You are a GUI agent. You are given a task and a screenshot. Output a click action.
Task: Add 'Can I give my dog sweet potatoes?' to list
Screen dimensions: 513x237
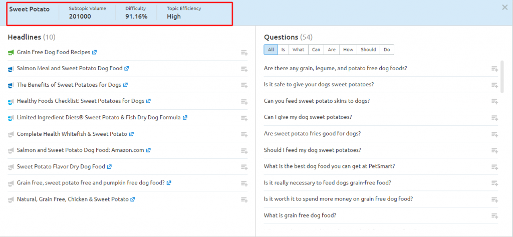494,118
